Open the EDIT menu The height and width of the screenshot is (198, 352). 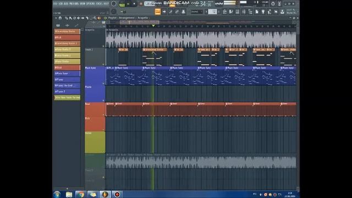61,4
